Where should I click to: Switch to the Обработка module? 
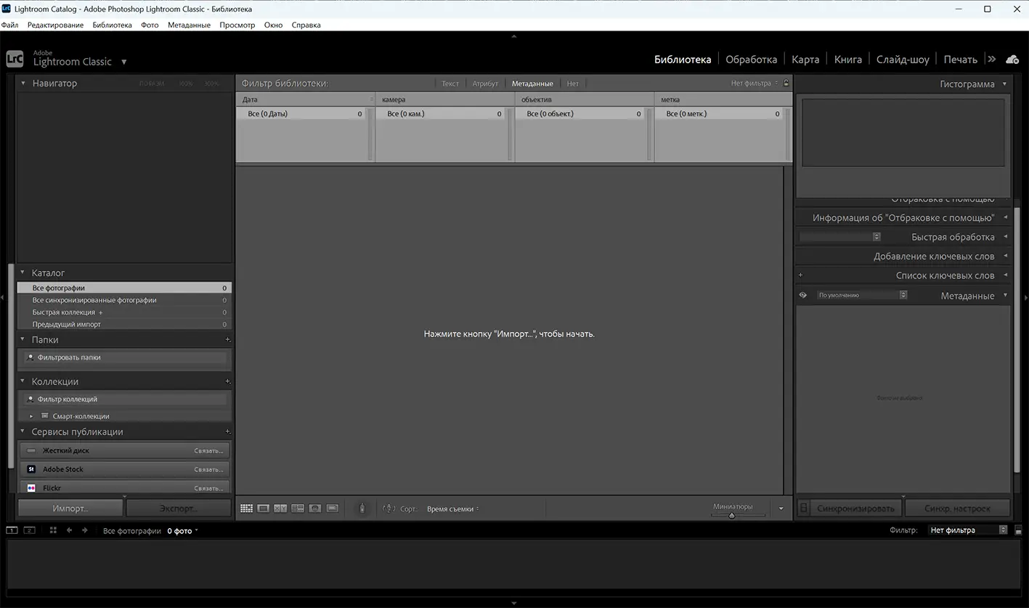coord(751,60)
